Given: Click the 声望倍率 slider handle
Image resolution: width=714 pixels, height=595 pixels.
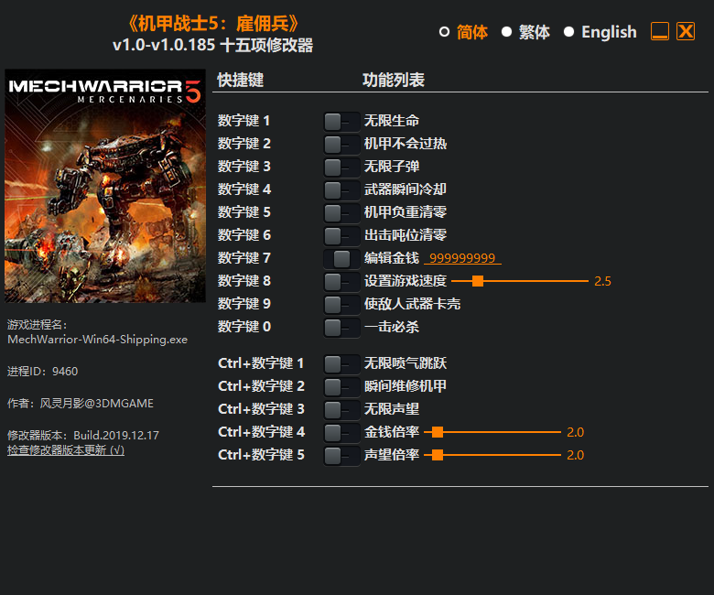Looking at the screenshot, I should click(438, 455).
